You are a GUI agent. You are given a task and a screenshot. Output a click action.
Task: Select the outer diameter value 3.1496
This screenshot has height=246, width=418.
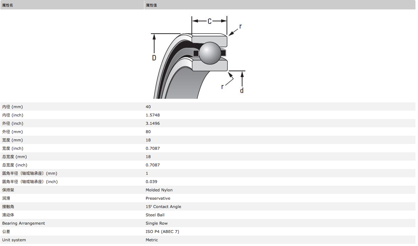pyautogui.click(x=153, y=123)
